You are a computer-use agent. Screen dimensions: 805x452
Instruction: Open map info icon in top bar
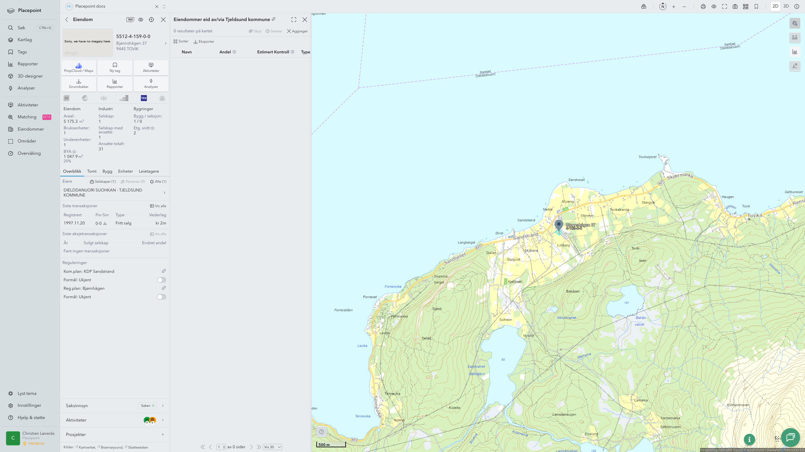pyautogui.click(x=797, y=7)
